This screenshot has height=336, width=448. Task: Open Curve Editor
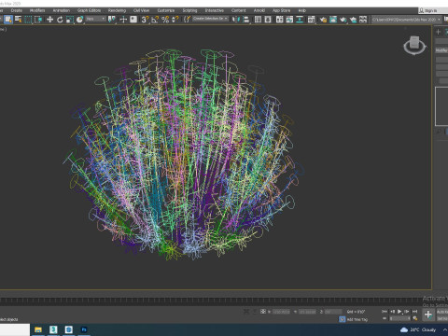(289, 20)
